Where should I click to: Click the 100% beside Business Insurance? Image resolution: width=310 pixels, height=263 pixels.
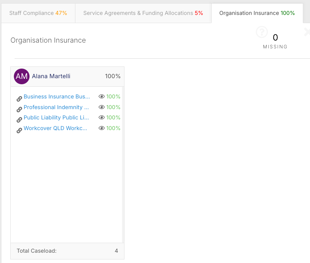pyautogui.click(x=113, y=97)
